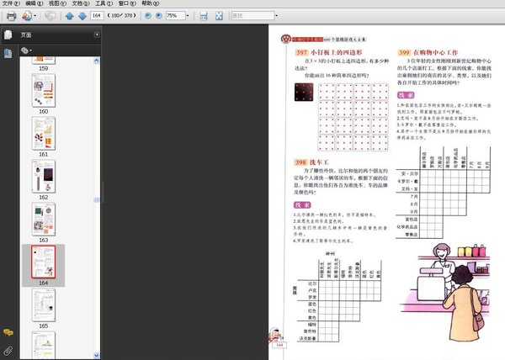This screenshot has height=360, width=505.
Task: Click the zoom in plus button
Action: coord(157,16)
